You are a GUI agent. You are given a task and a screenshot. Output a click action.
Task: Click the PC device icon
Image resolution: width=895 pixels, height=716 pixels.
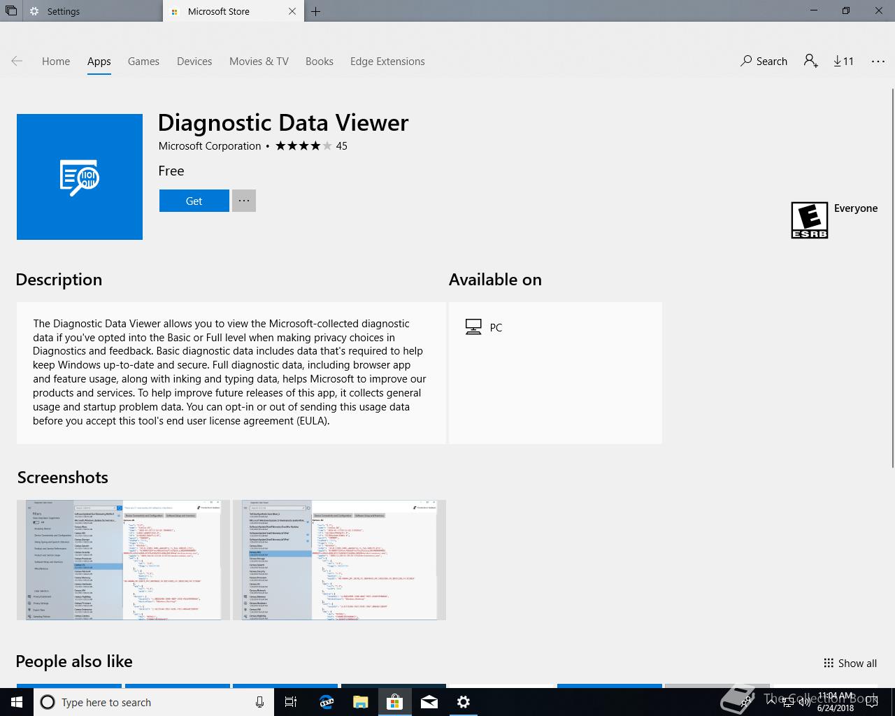[x=473, y=327]
